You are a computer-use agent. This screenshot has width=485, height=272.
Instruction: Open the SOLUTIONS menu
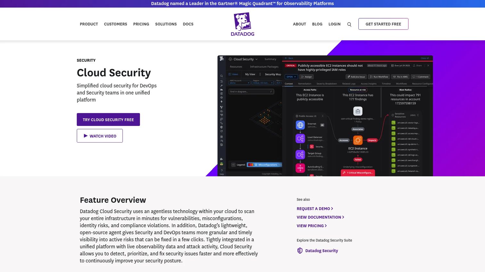[x=166, y=24]
